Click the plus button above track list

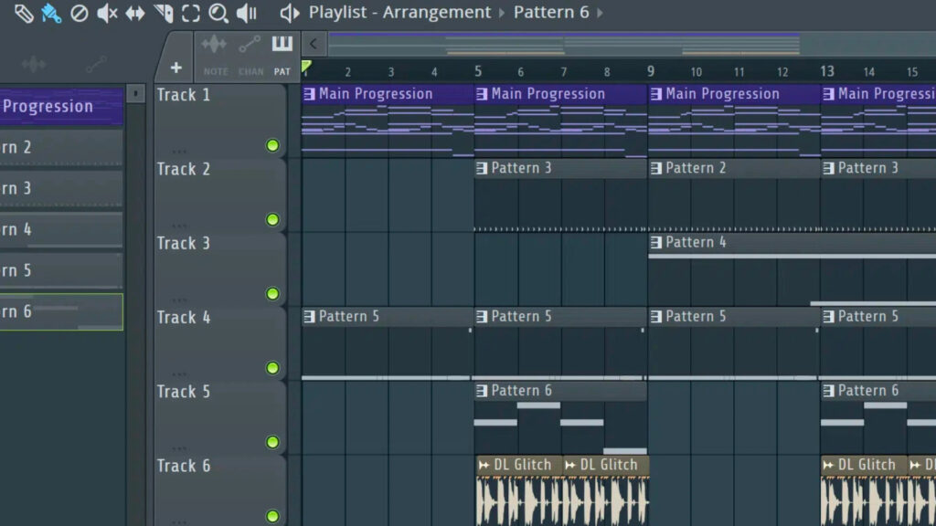(x=175, y=68)
